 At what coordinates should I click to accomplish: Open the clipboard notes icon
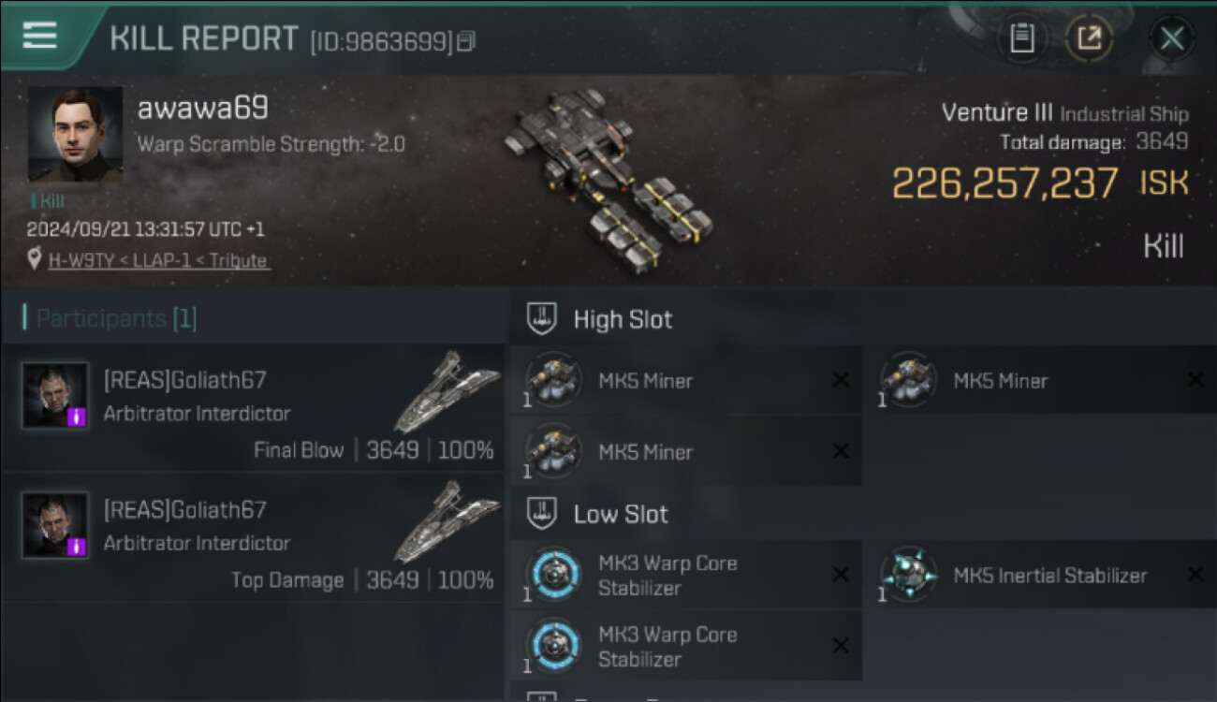1021,38
